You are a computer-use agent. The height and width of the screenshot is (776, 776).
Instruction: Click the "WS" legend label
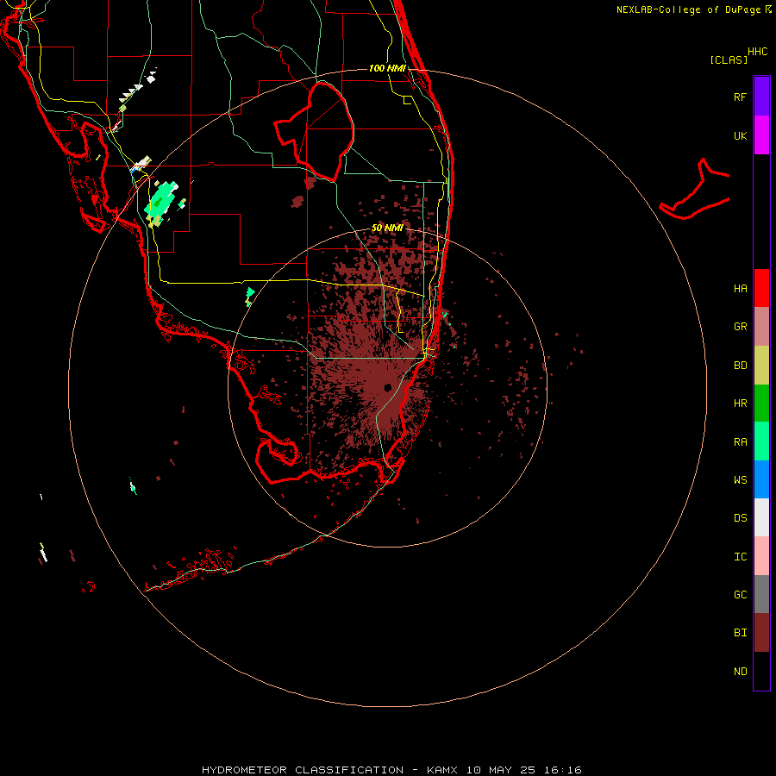click(740, 479)
